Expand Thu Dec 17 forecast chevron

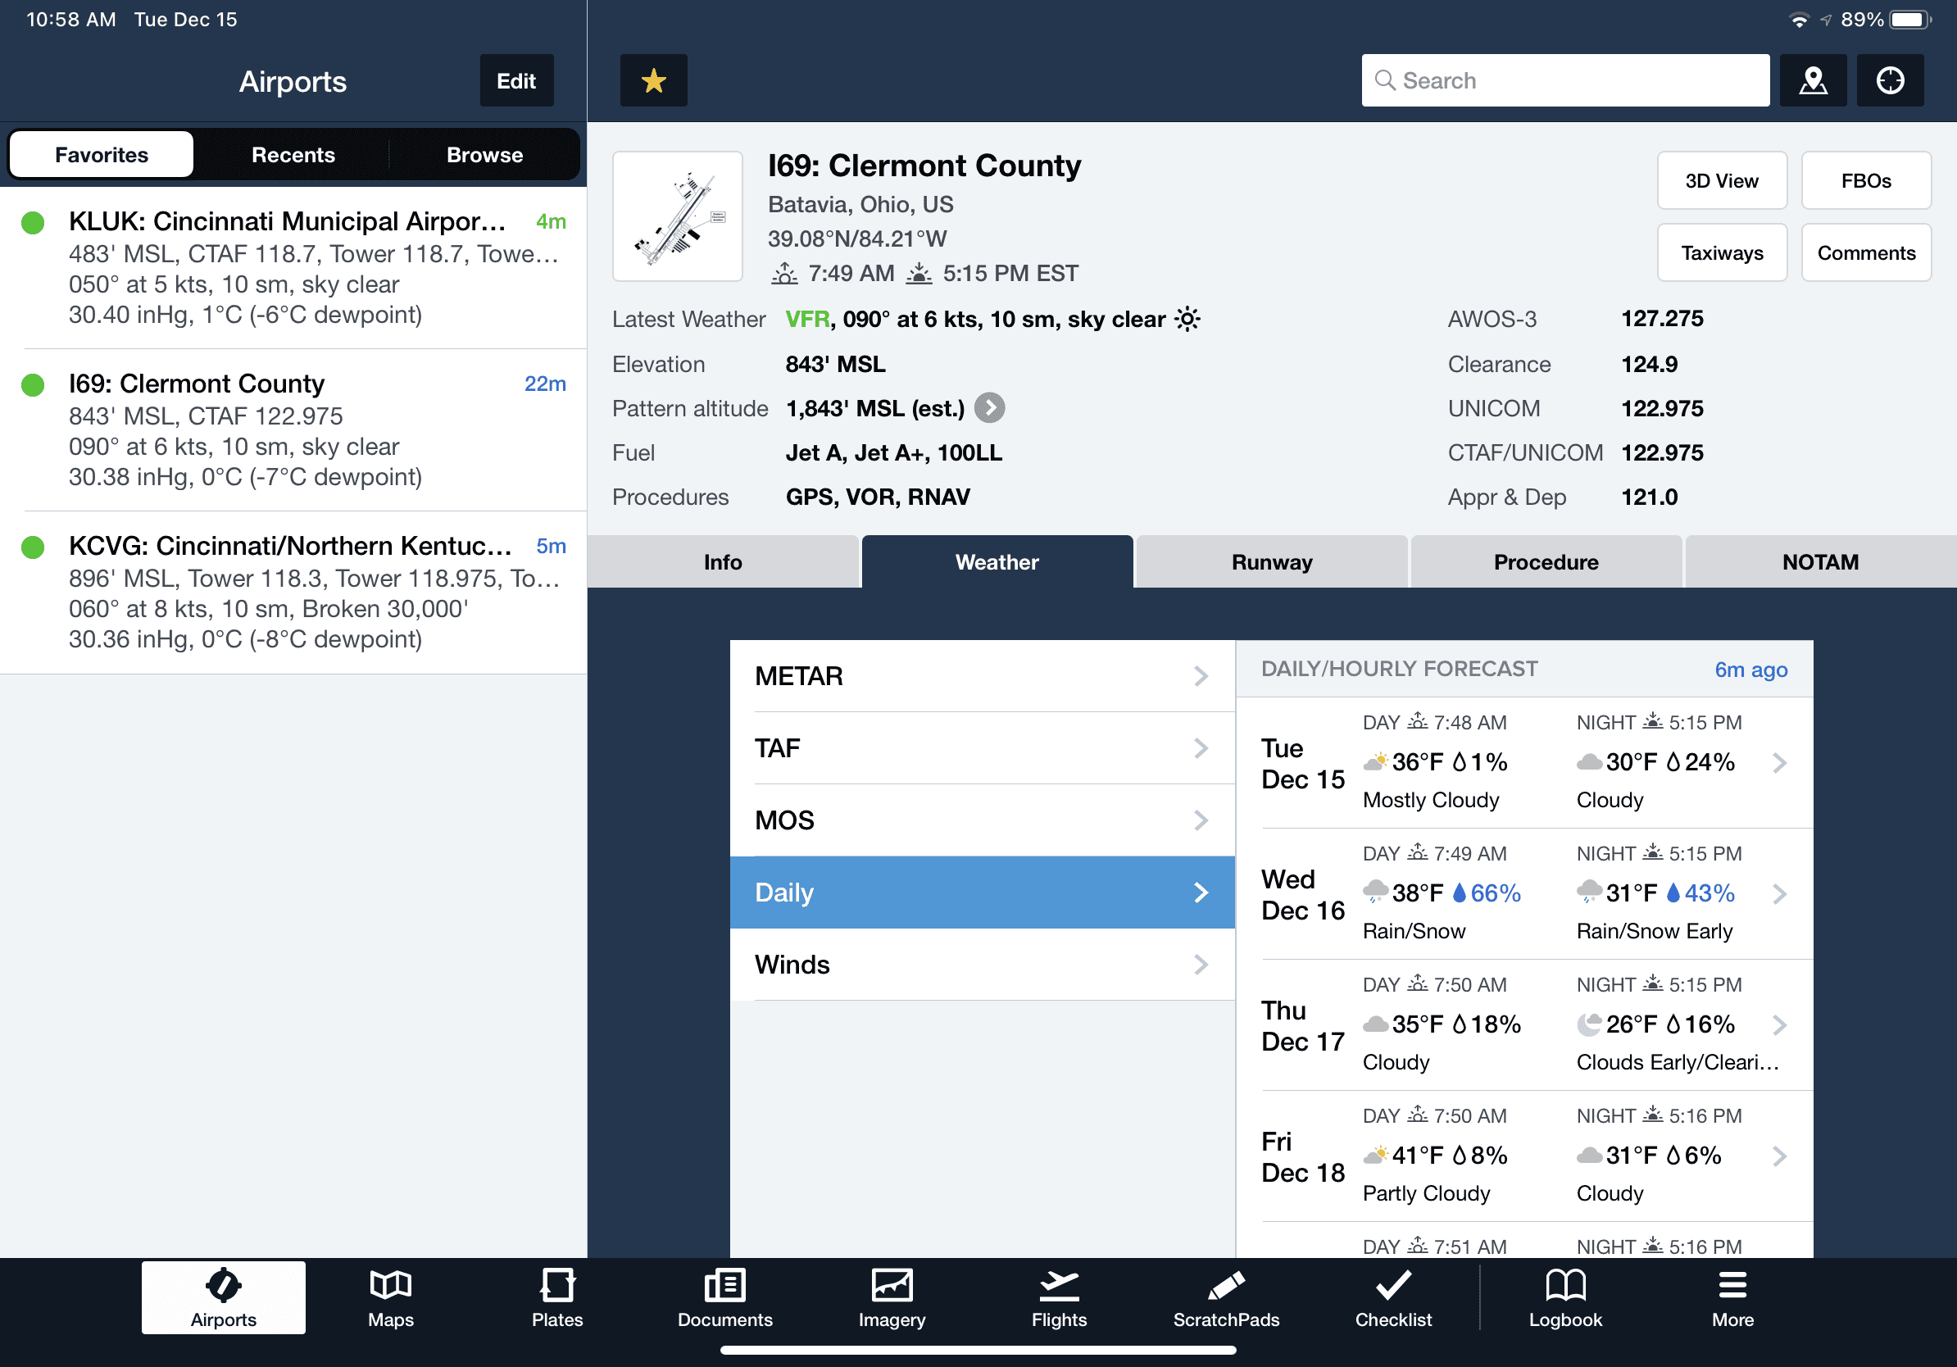coord(1779,1025)
